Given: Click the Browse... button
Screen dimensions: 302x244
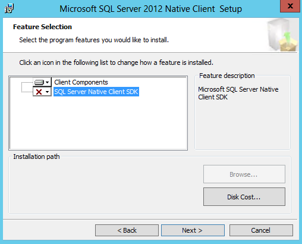Looking at the screenshot, I should 244,174.
